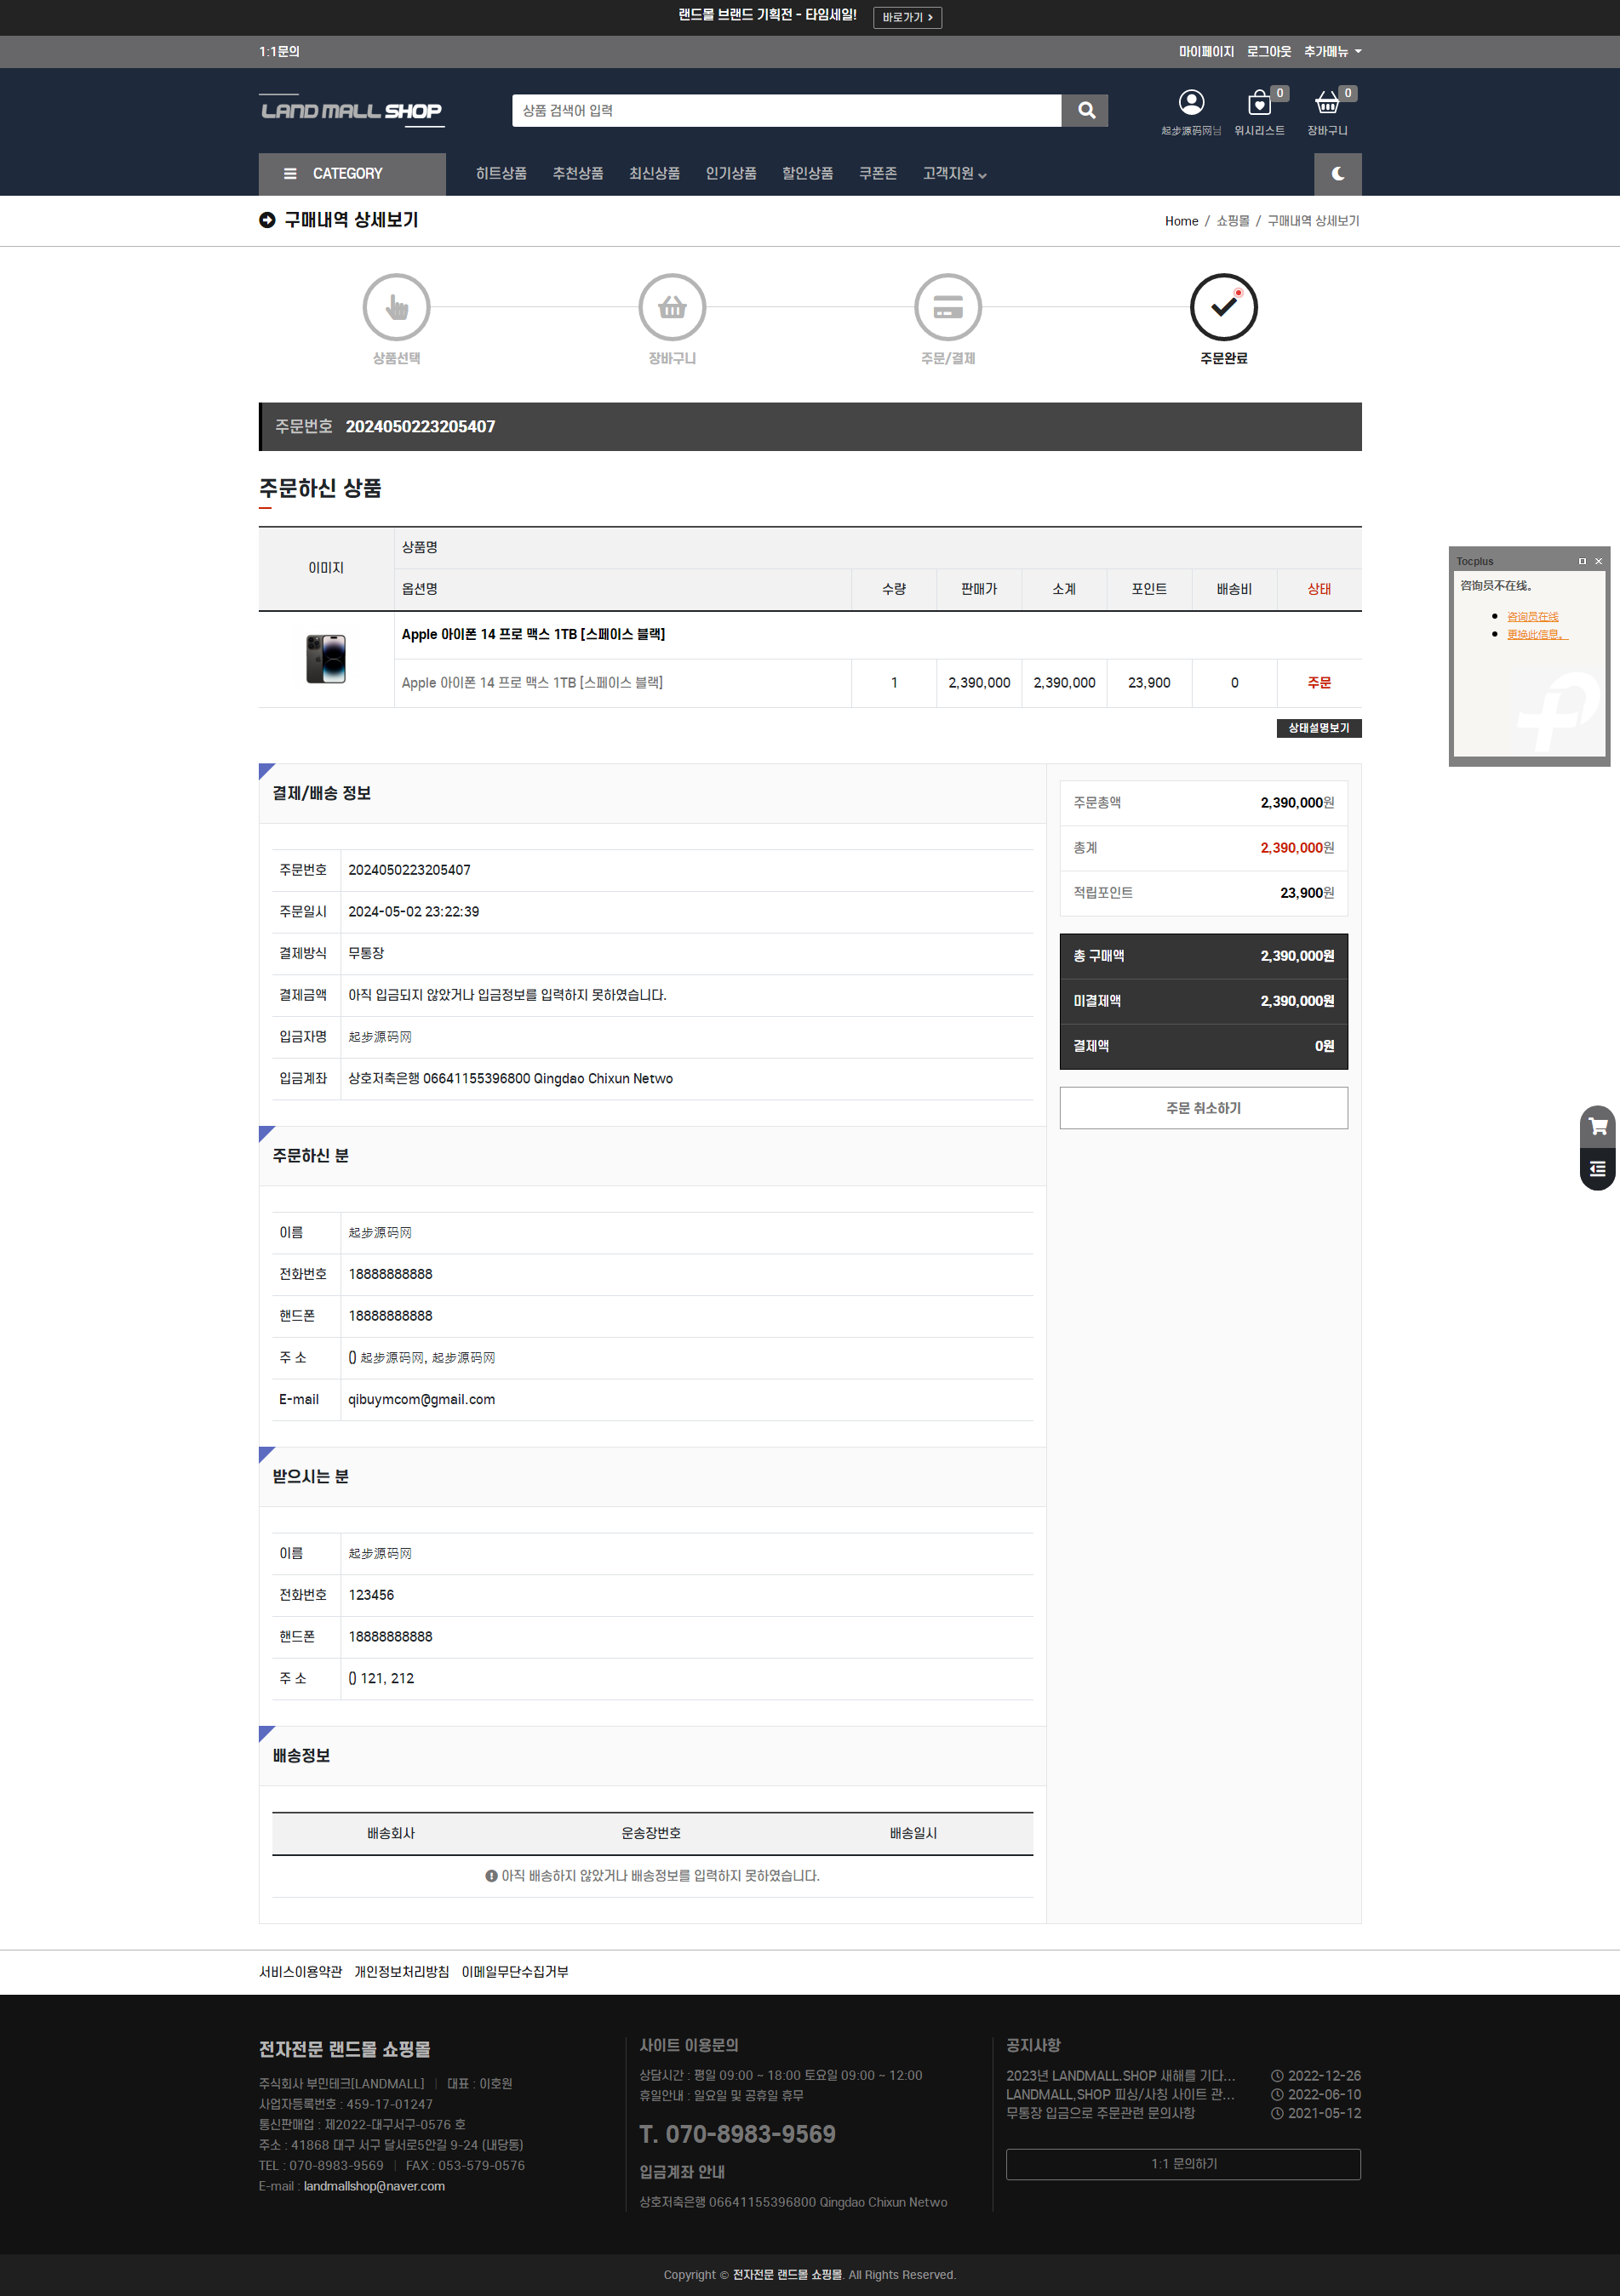Image resolution: width=1620 pixels, height=2296 pixels.
Task: Click the recipient phone number 123456
Action: pyautogui.click(x=371, y=1595)
